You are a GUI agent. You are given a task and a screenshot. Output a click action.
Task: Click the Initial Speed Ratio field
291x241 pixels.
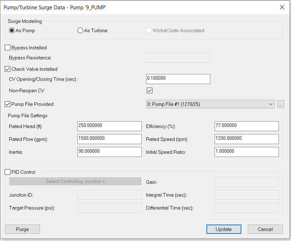246,152
